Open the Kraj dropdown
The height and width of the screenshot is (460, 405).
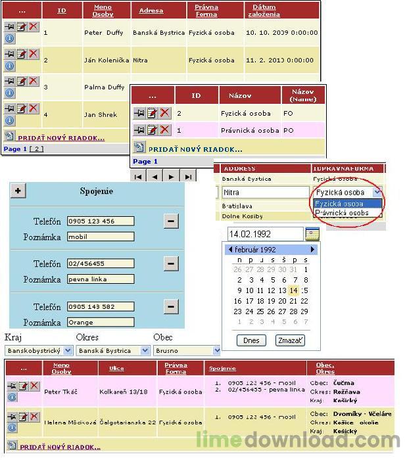pos(38,350)
